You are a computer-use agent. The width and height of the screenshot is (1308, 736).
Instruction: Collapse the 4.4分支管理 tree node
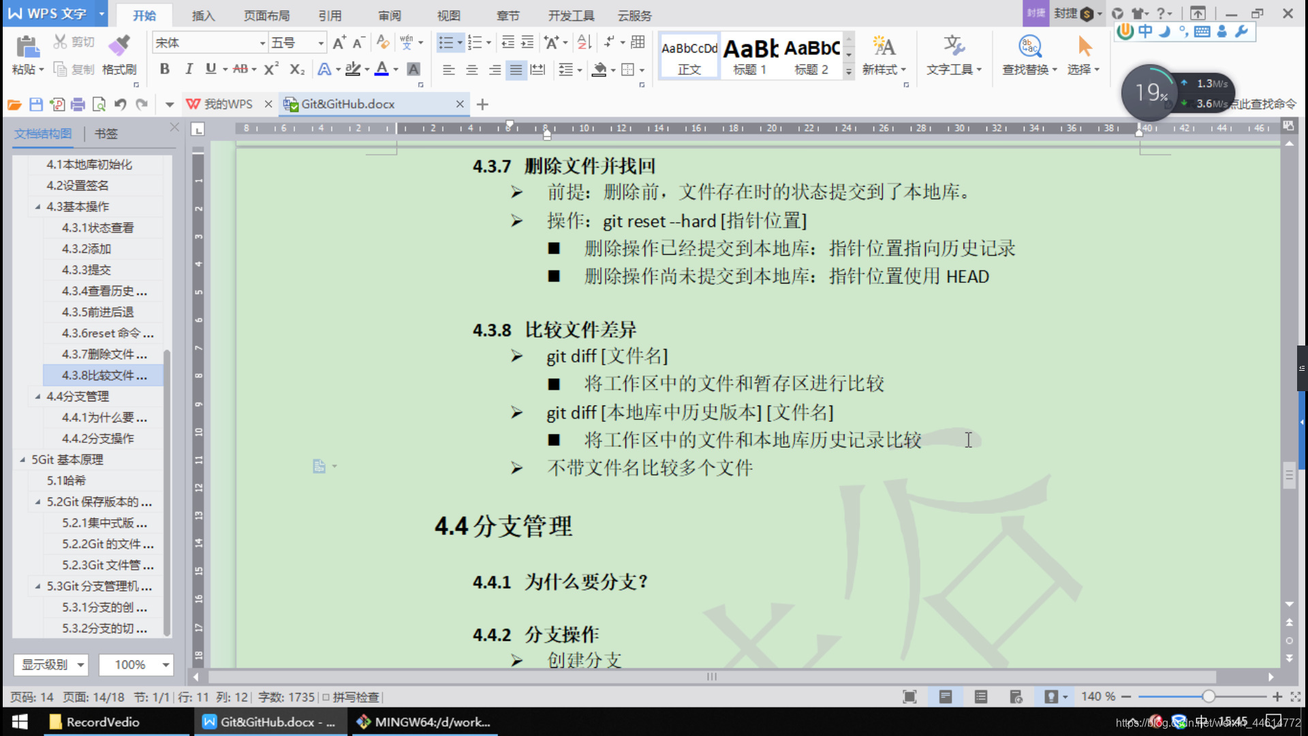click(x=37, y=397)
